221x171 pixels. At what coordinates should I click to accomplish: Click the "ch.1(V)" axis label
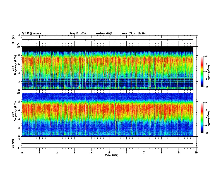point(13,40)
